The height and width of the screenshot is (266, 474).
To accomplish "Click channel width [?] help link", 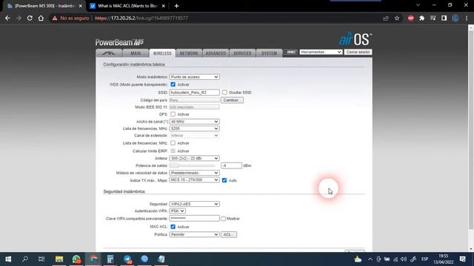I will coord(166,121).
